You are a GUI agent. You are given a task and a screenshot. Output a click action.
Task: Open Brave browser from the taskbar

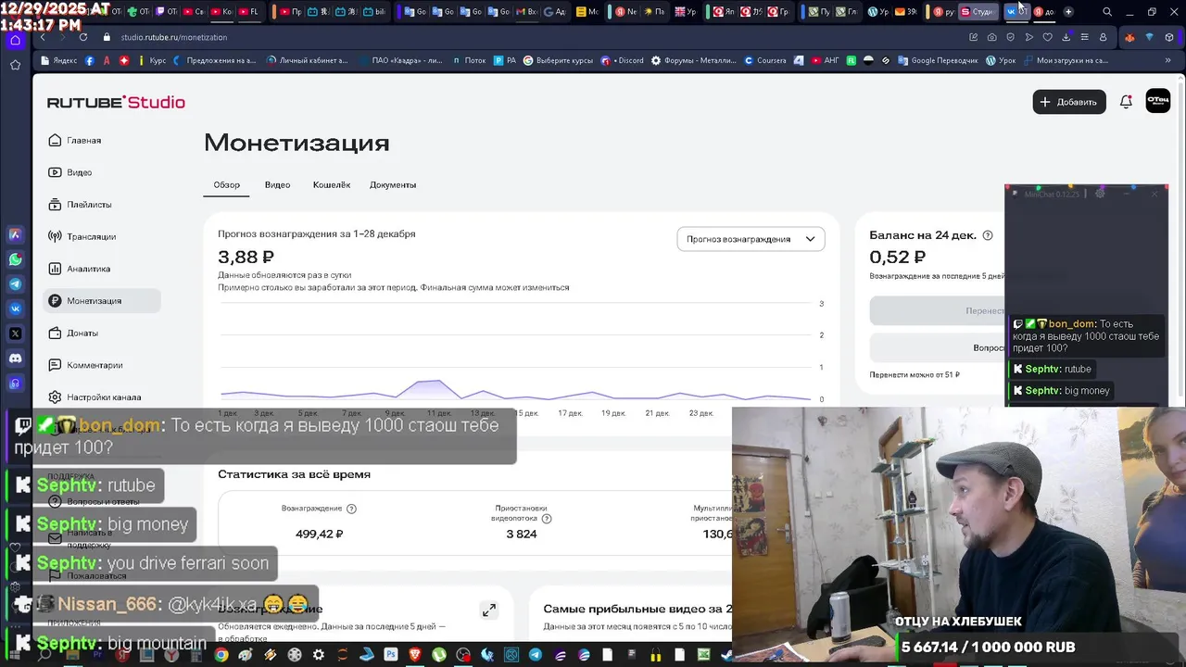[x=415, y=655]
